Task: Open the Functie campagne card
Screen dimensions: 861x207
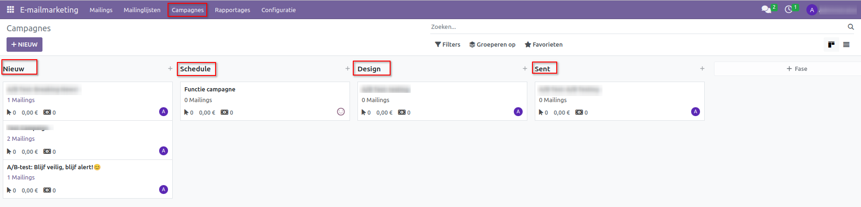Action: point(265,101)
